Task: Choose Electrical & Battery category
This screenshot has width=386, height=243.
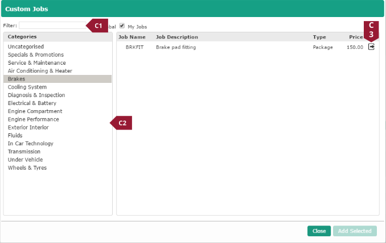Action: coord(32,103)
